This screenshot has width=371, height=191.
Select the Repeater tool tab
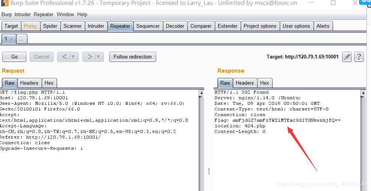point(120,26)
